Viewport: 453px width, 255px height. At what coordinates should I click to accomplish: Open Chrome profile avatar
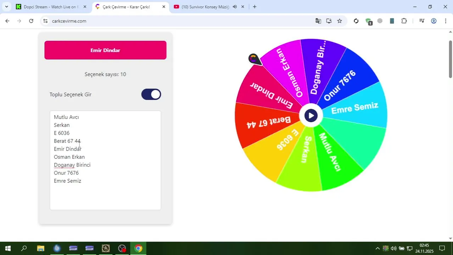coord(434,21)
